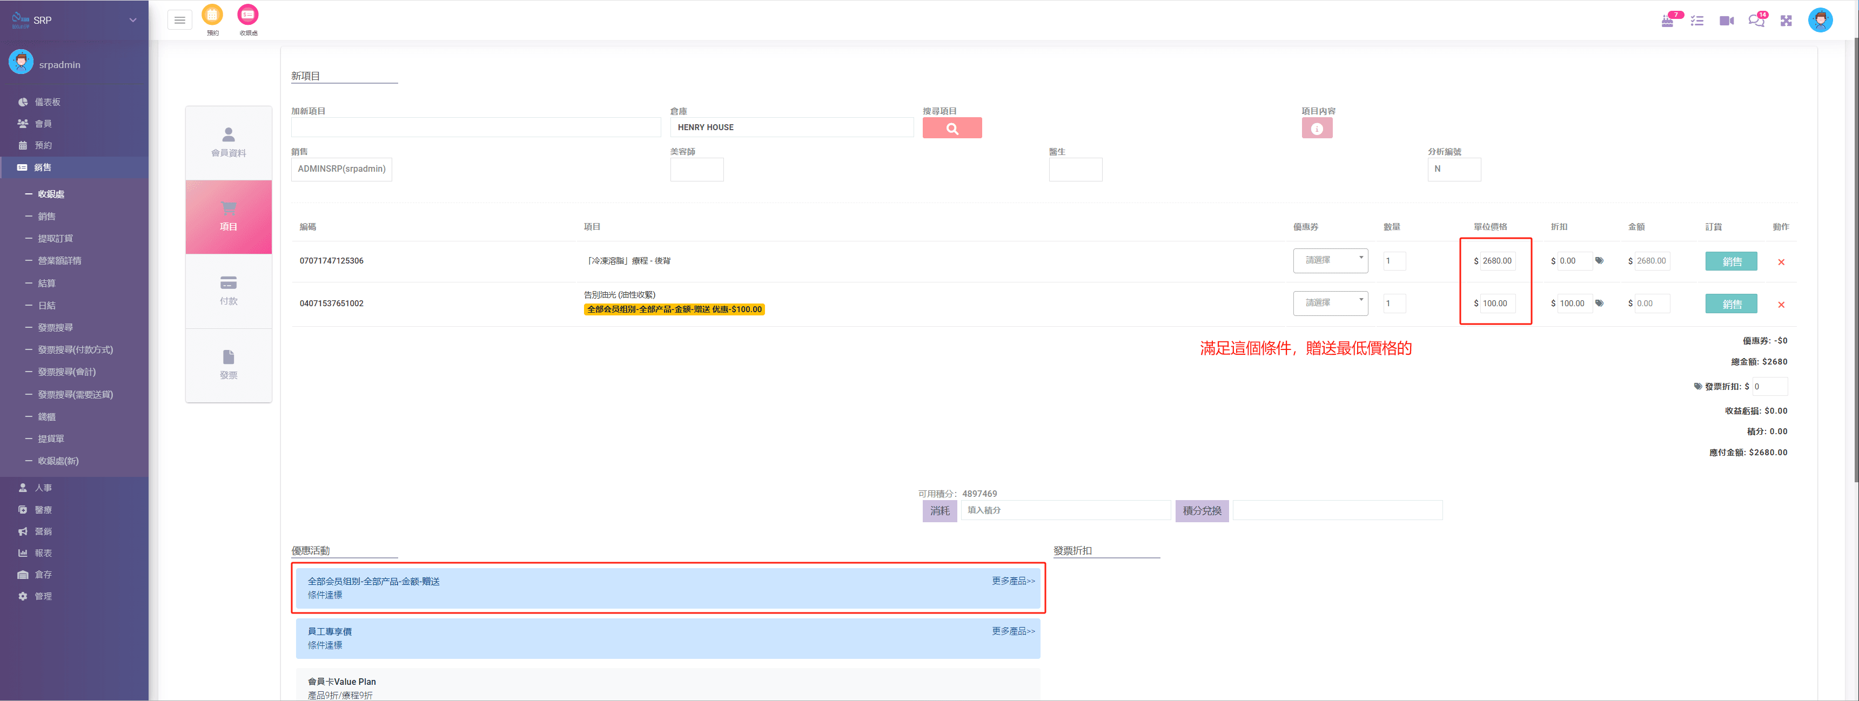Open second row coupon dropdown

(x=1330, y=303)
